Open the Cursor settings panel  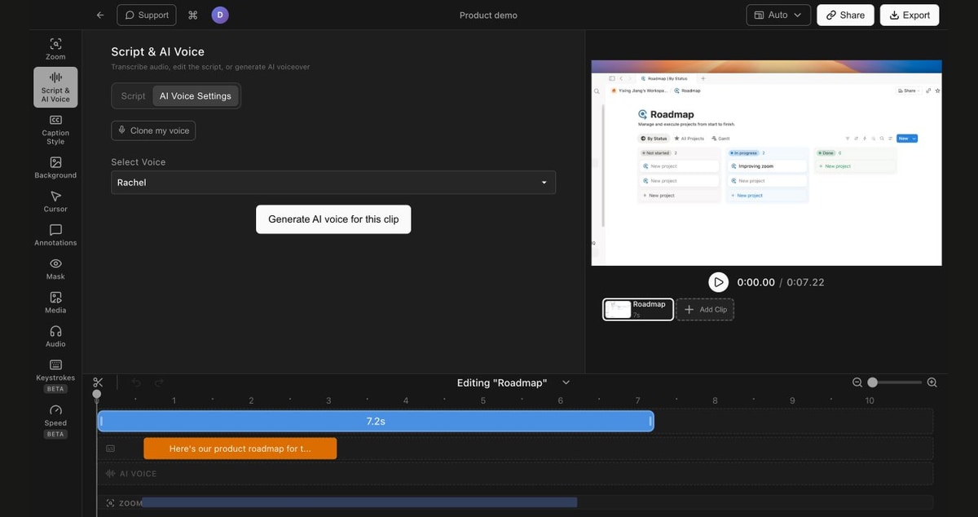55,201
